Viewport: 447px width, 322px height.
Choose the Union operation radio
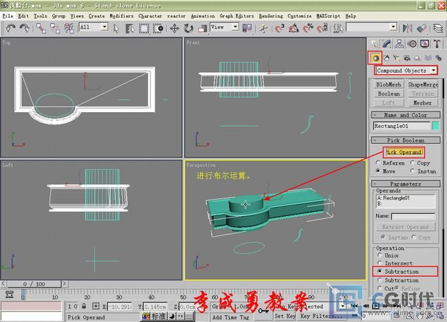(x=380, y=255)
